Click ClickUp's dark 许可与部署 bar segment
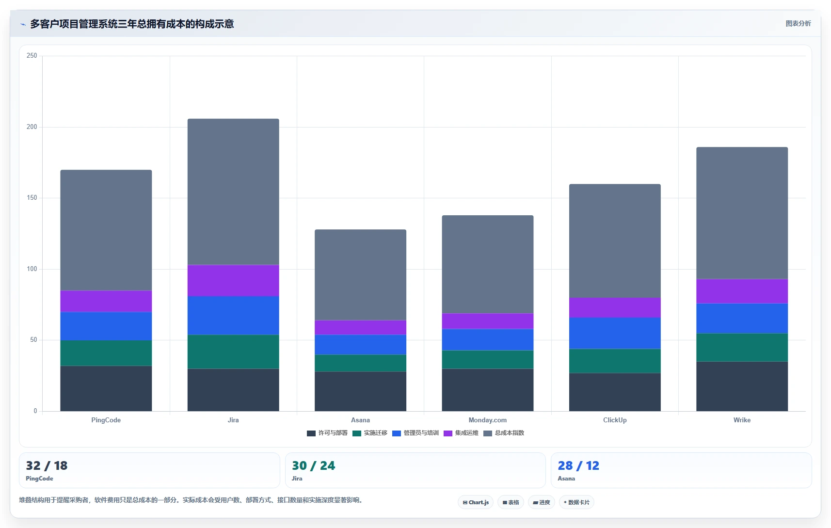 pos(615,392)
